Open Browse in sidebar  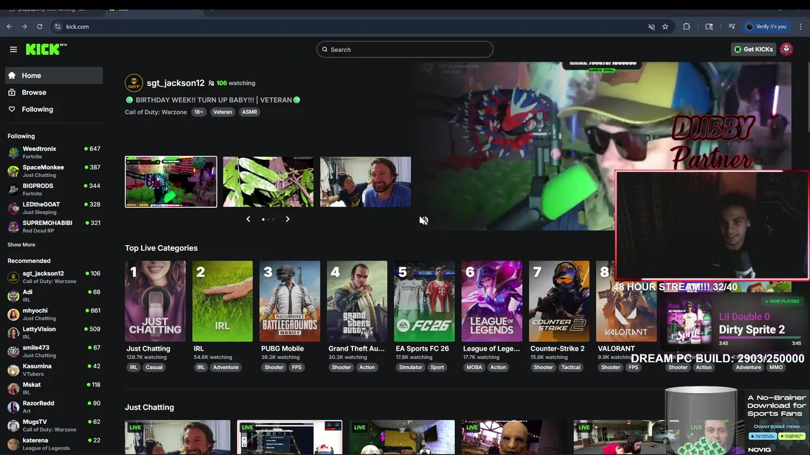tap(54, 92)
